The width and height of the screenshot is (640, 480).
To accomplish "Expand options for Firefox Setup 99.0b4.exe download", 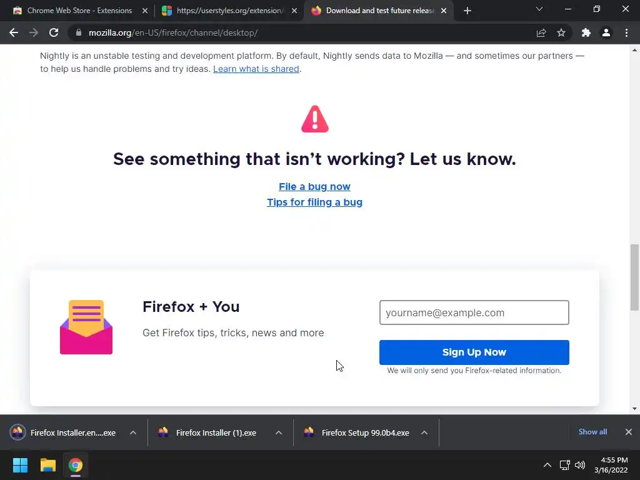I will pyautogui.click(x=424, y=432).
